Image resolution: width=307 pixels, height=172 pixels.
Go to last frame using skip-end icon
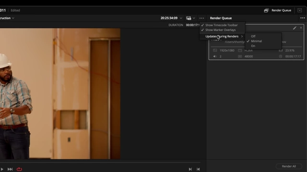click(190, 169)
